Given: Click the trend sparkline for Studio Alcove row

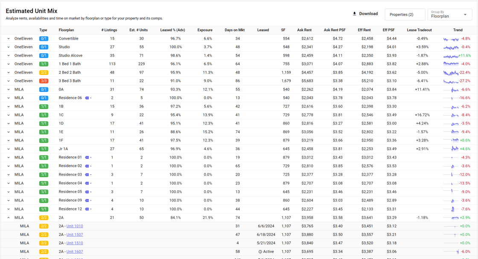Looking at the screenshot, I should tap(451, 56).
